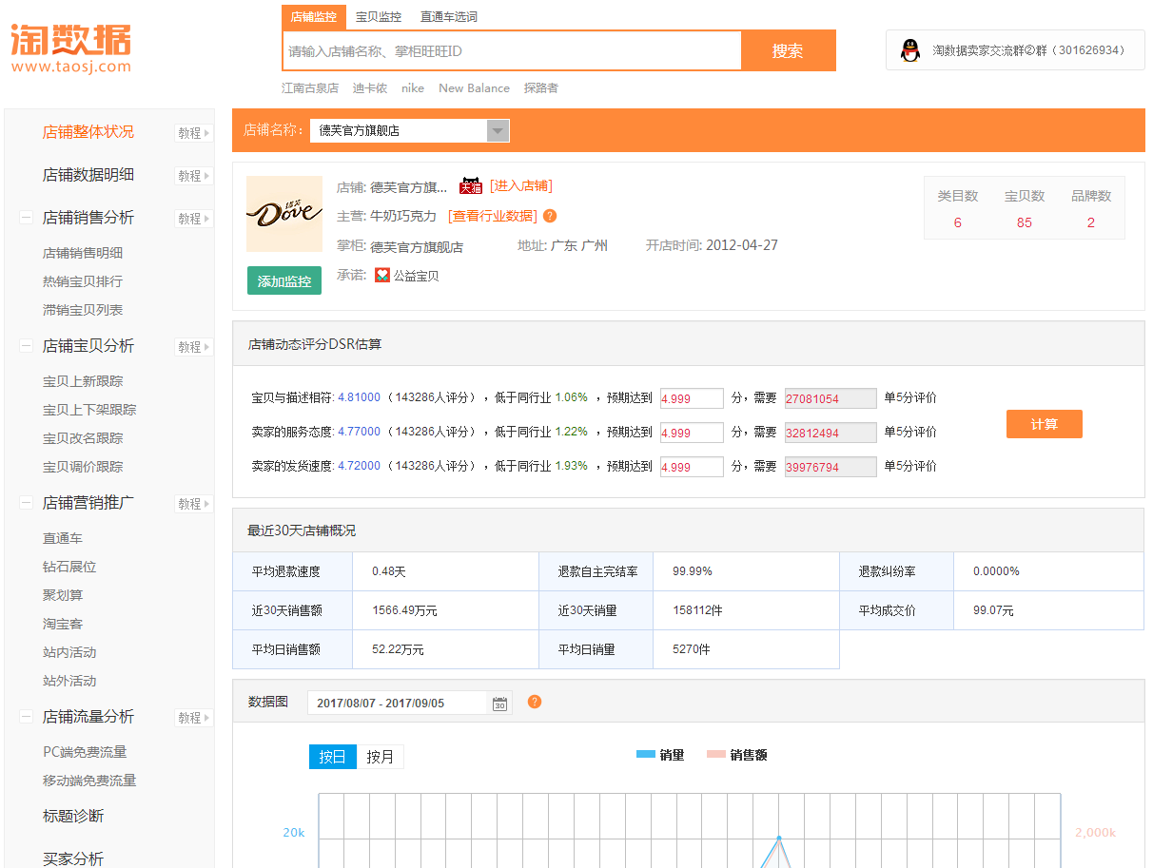Image resolution: width=1153 pixels, height=868 pixels.
Task: Go to 宝贝调价跟踪 in the sidebar
Action: [x=83, y=467]
